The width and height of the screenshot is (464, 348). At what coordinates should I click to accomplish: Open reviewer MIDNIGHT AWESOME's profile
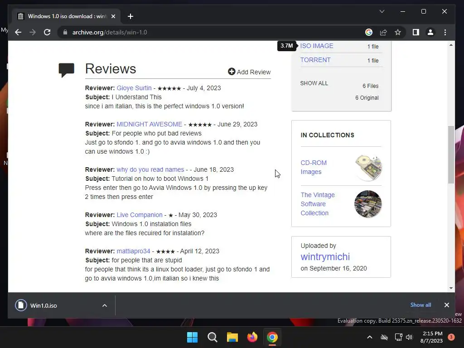150,124
